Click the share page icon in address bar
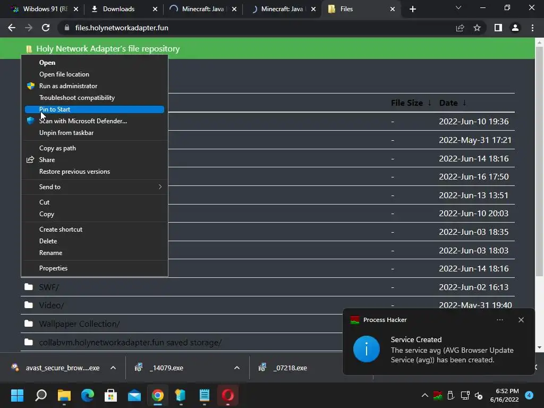Screen dimensions: 544x408 coord(460,28)
